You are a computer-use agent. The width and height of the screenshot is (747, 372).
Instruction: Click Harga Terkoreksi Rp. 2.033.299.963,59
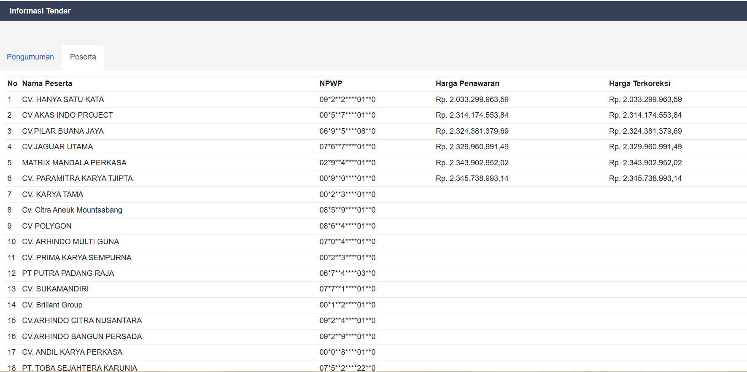pos(645,100)
